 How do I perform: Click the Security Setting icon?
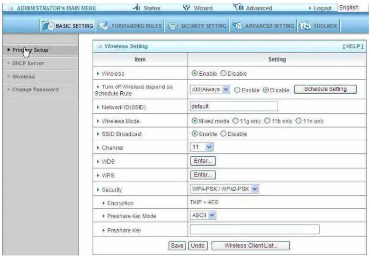coord(173,26)
